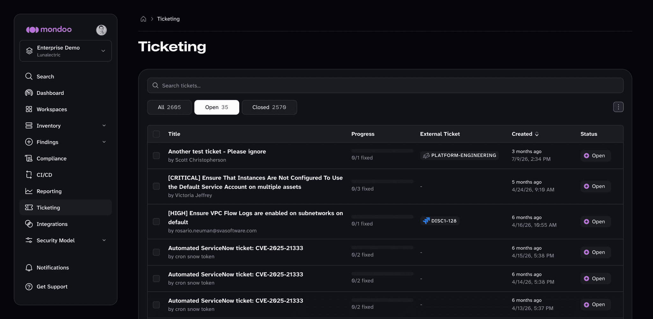Open the Another test ticket - Please ignore title
The height and width of the screenshot is (319, 653).
(x=217, y=152)
